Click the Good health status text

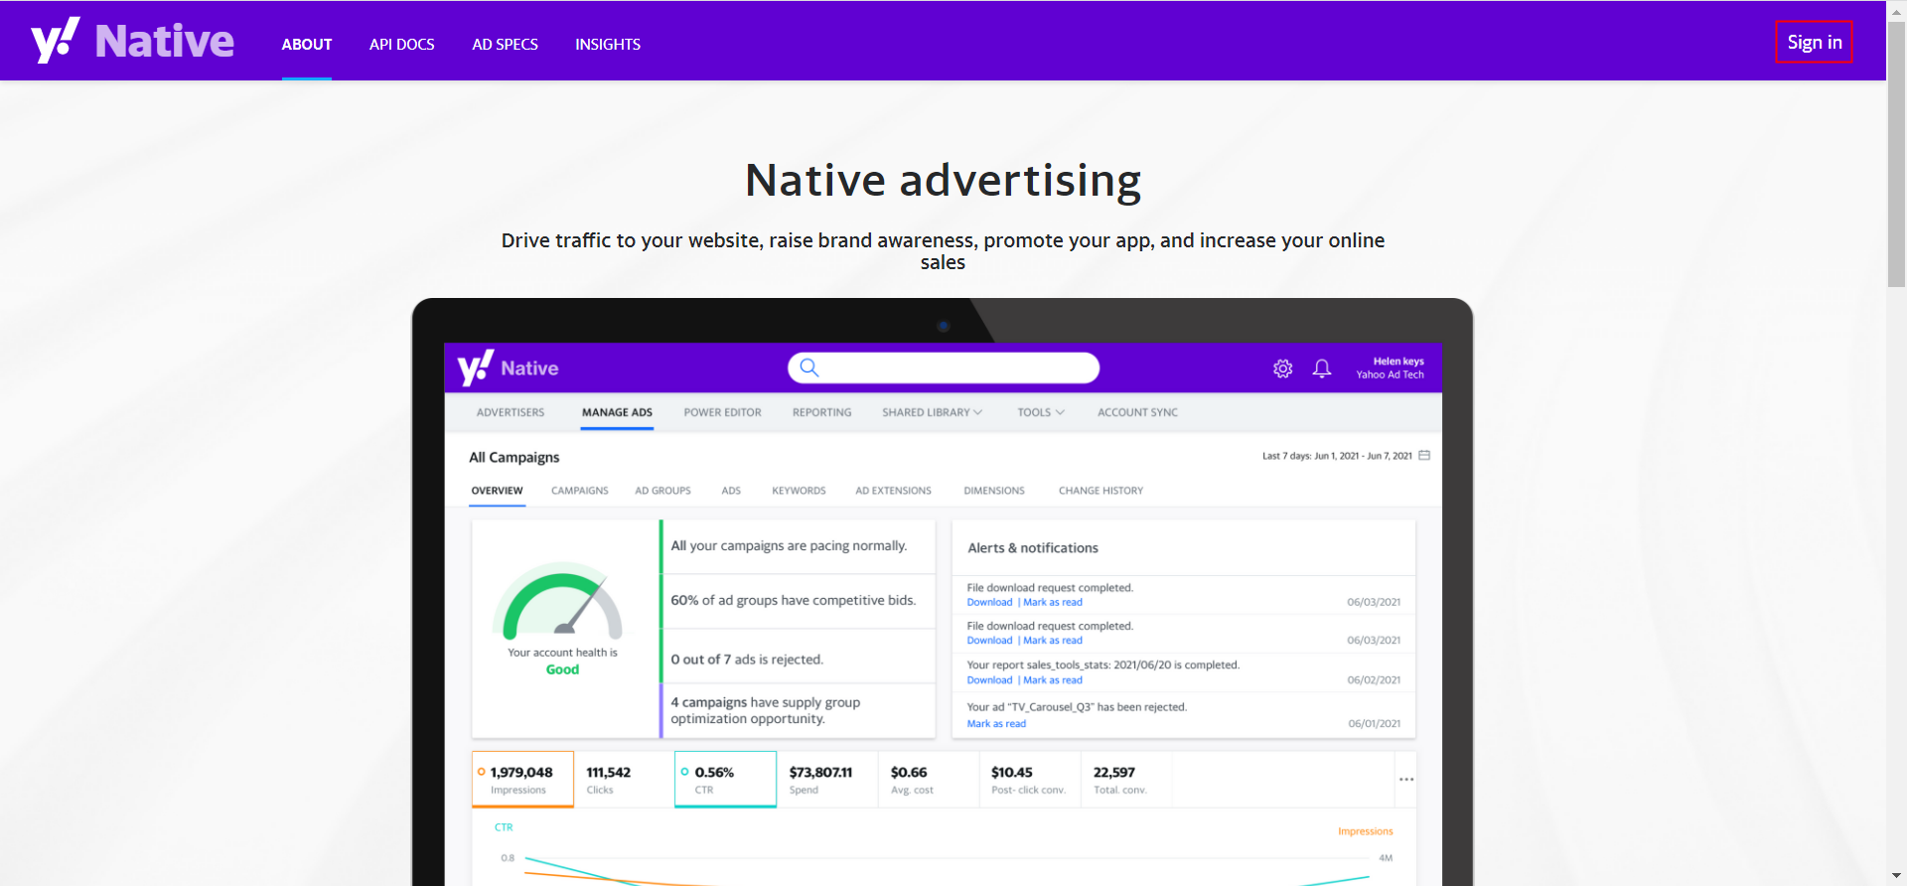562,669
